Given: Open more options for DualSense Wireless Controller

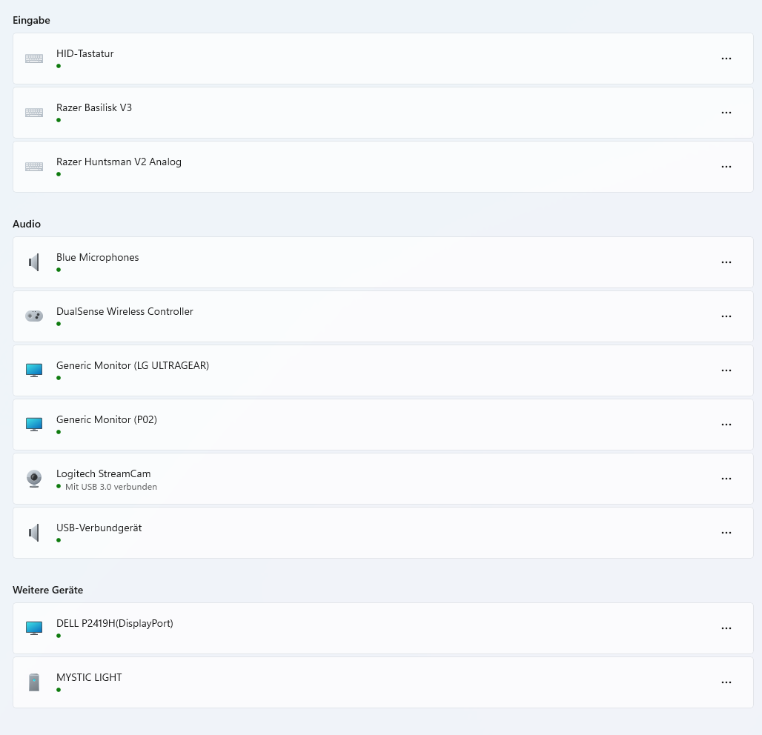Looking at the screenshot, I should click(726, 316).
